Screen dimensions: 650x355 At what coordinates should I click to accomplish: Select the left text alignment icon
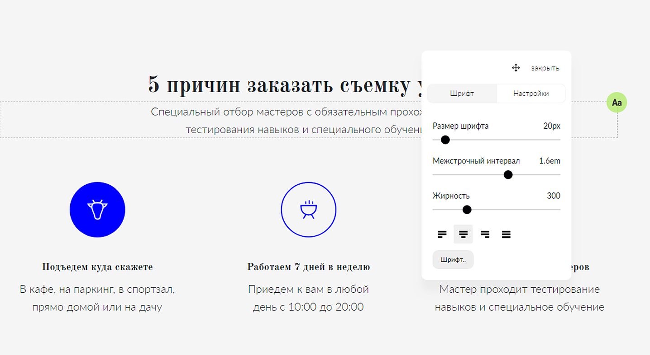tap(442, 234)
